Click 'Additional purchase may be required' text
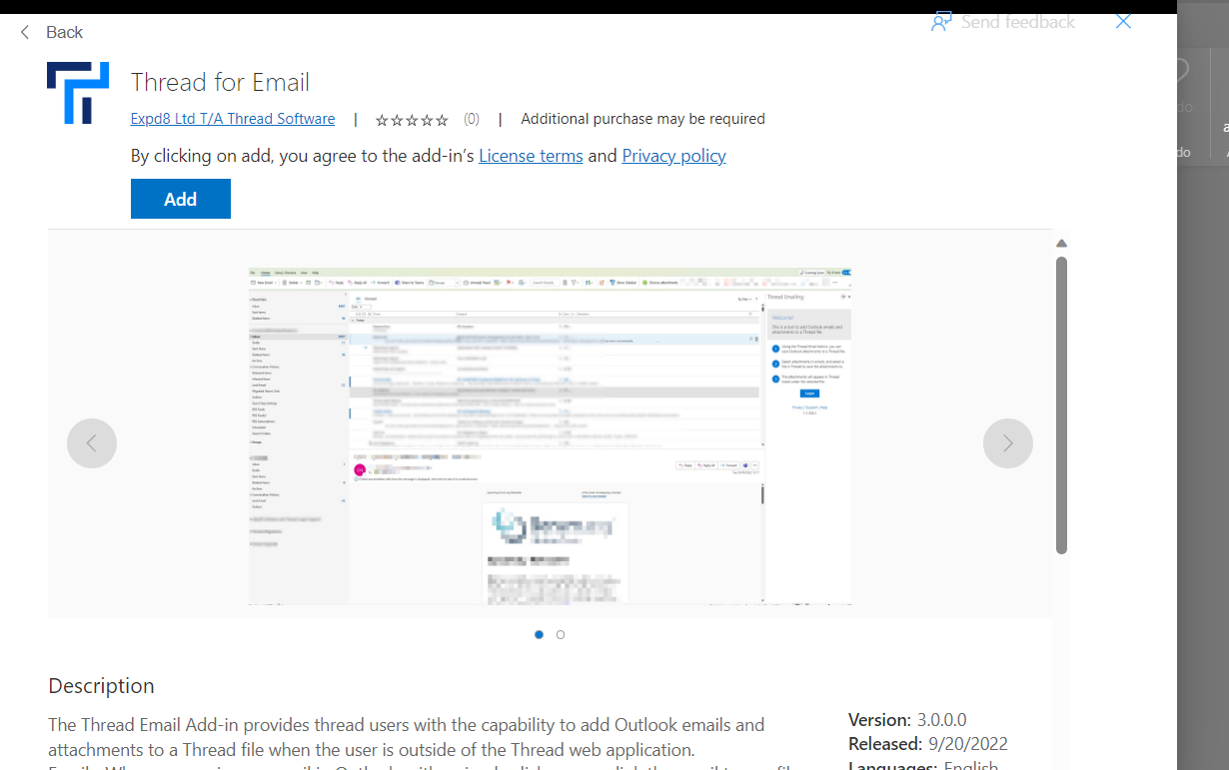Image resolution: width=1229 pixels, height=770 pixels. [x=643, y=119]
